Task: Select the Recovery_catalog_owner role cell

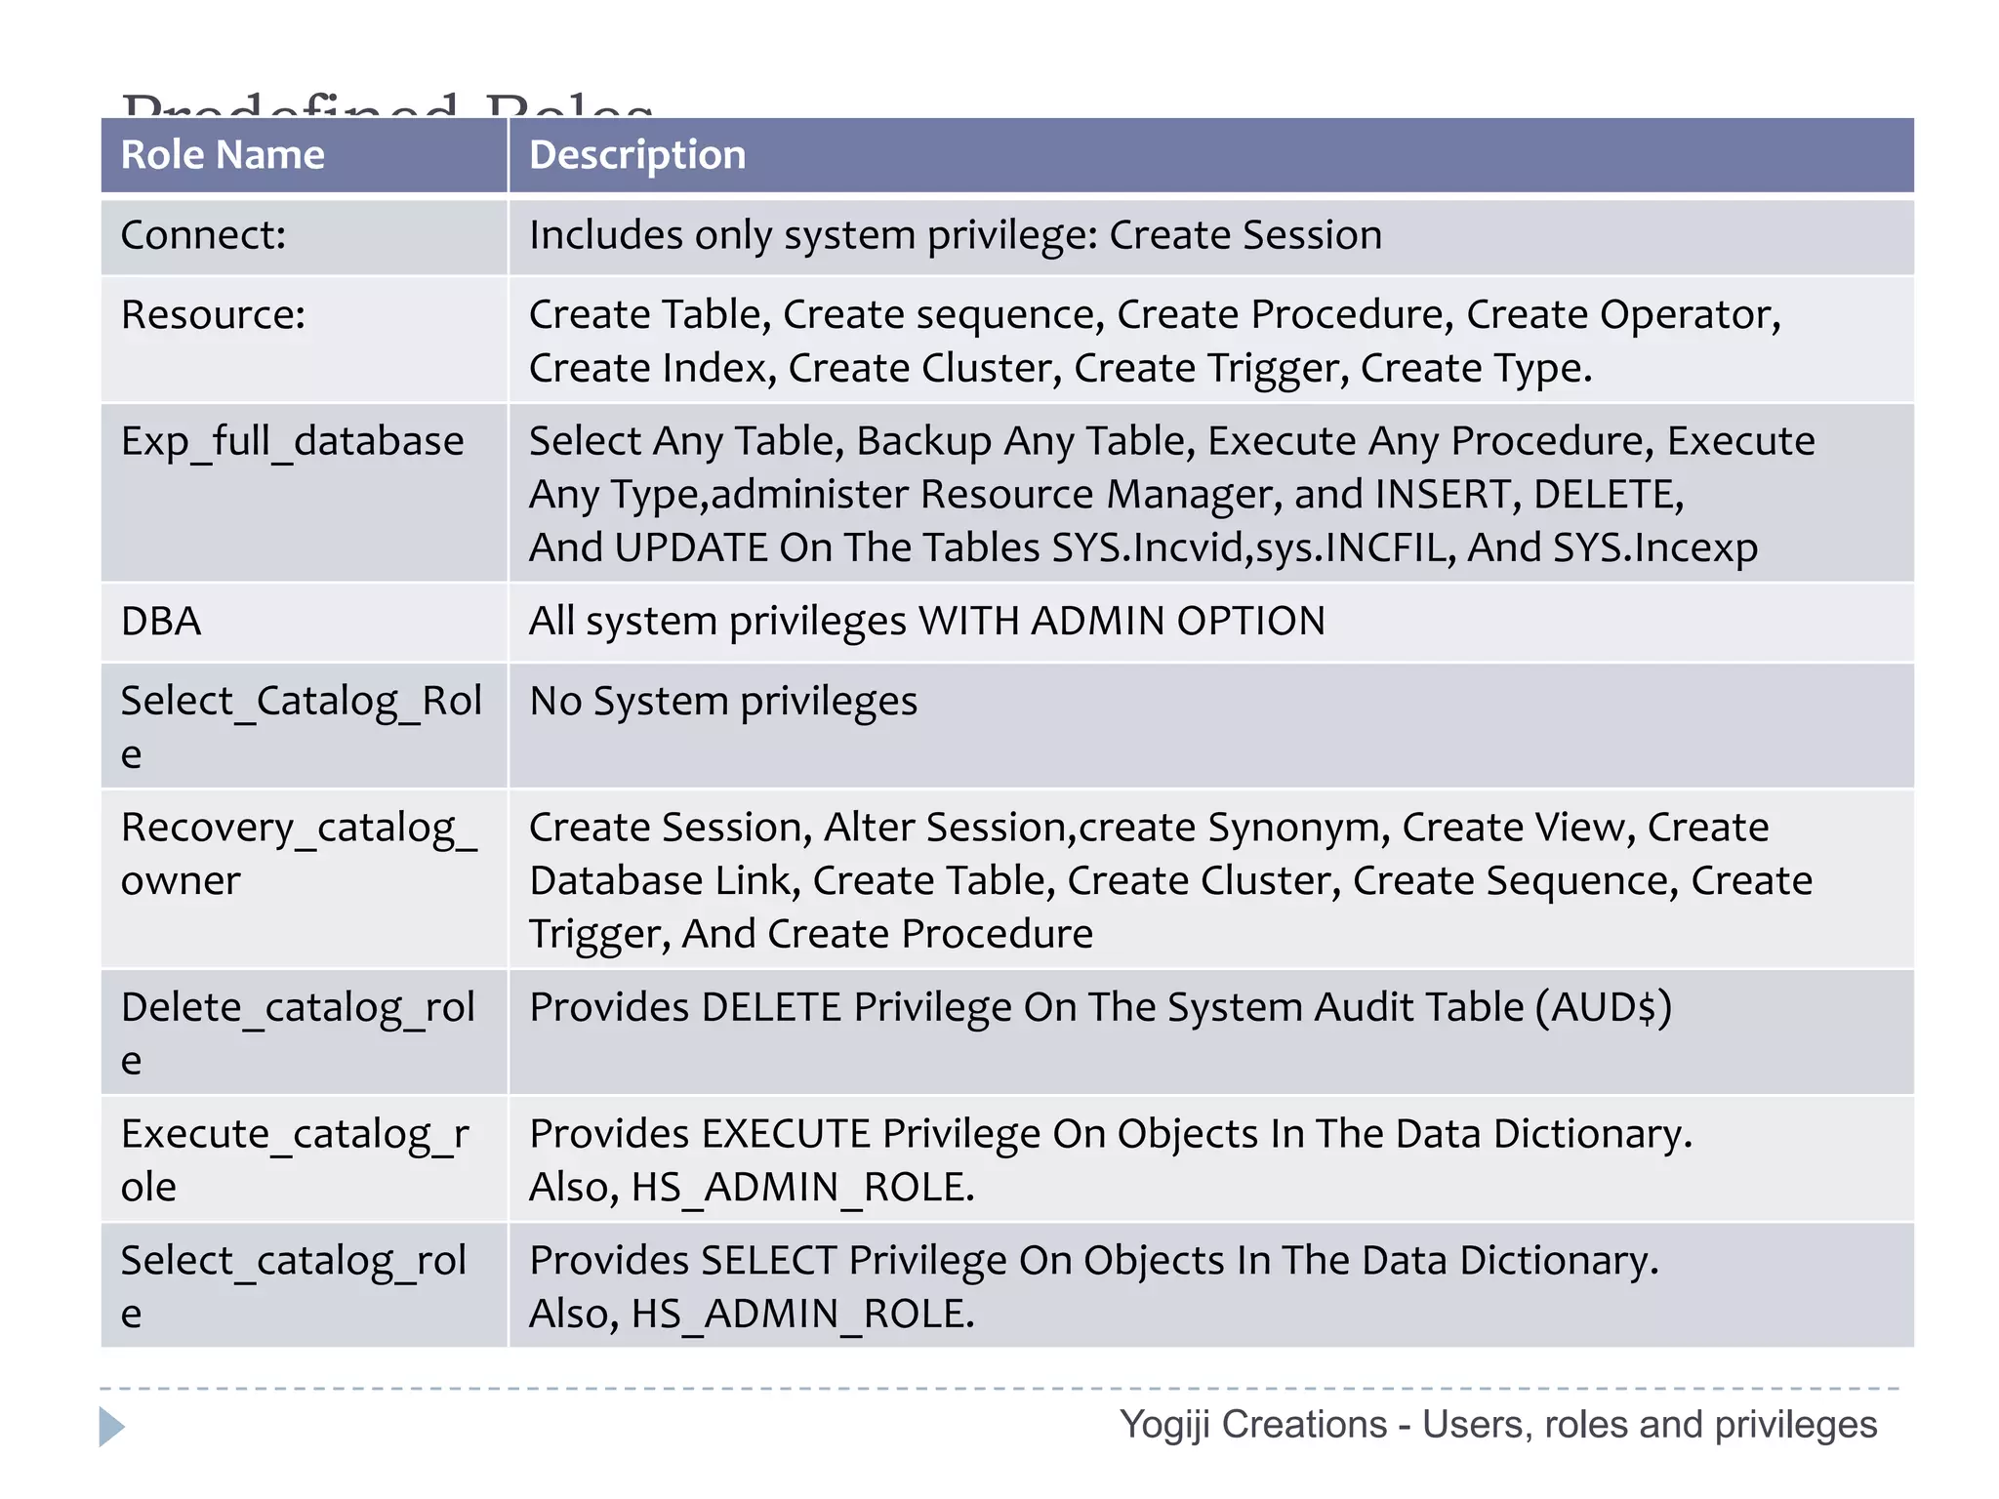Action: coord(304,879)
